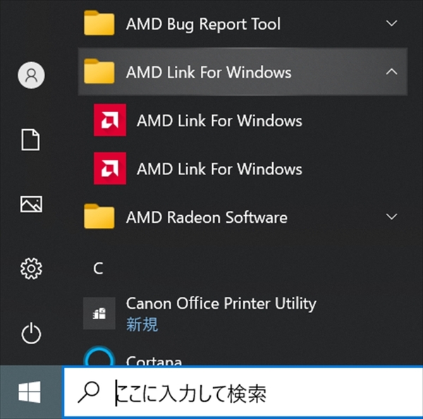This screenshot has height=419, width=423.
Task: Open the Settings gear icon
Action: click(x=31, y=268)
